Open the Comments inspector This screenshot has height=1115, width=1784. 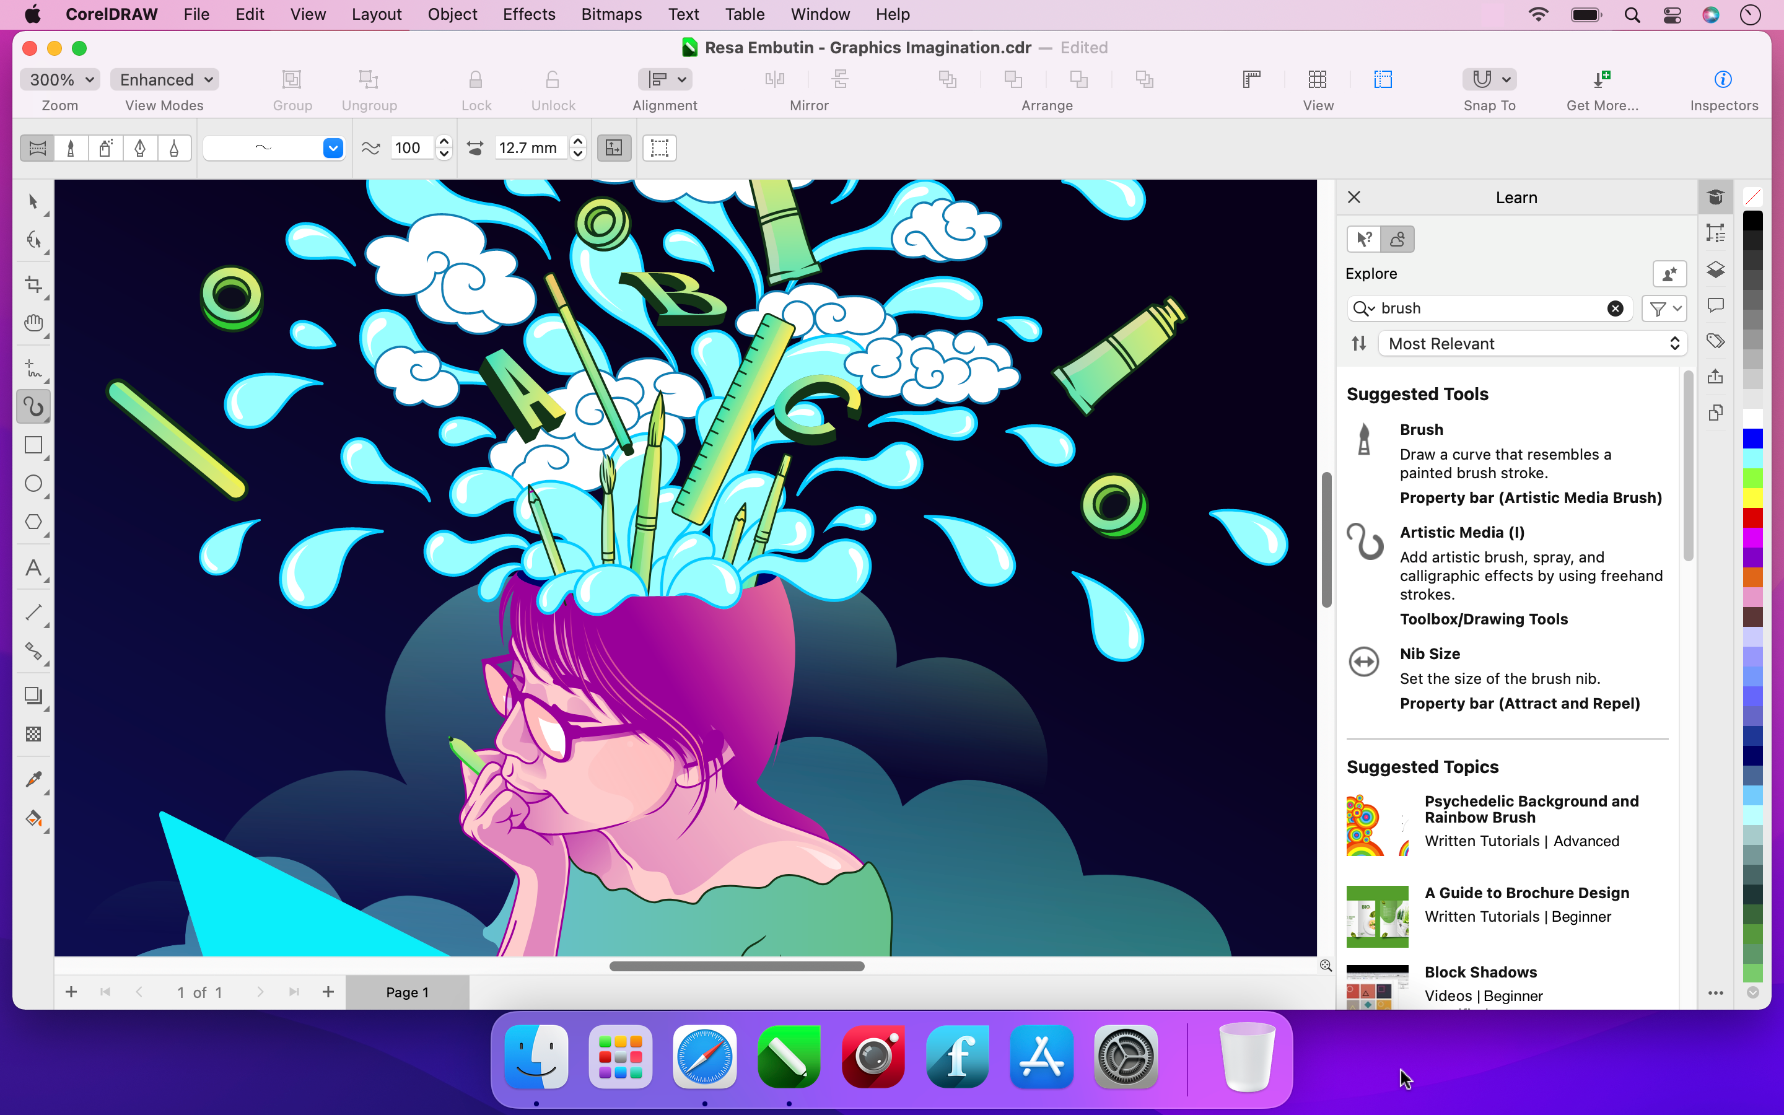[x=1715, y=305]
